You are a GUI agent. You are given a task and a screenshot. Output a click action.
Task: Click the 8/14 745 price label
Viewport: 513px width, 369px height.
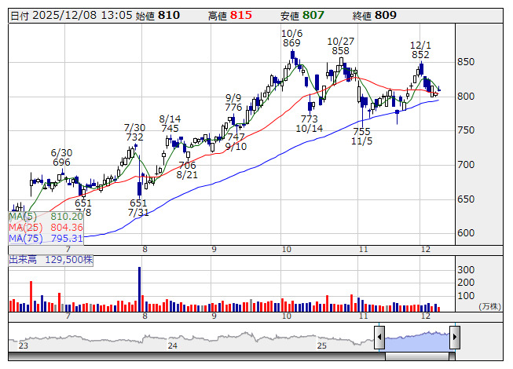[170, 123]
